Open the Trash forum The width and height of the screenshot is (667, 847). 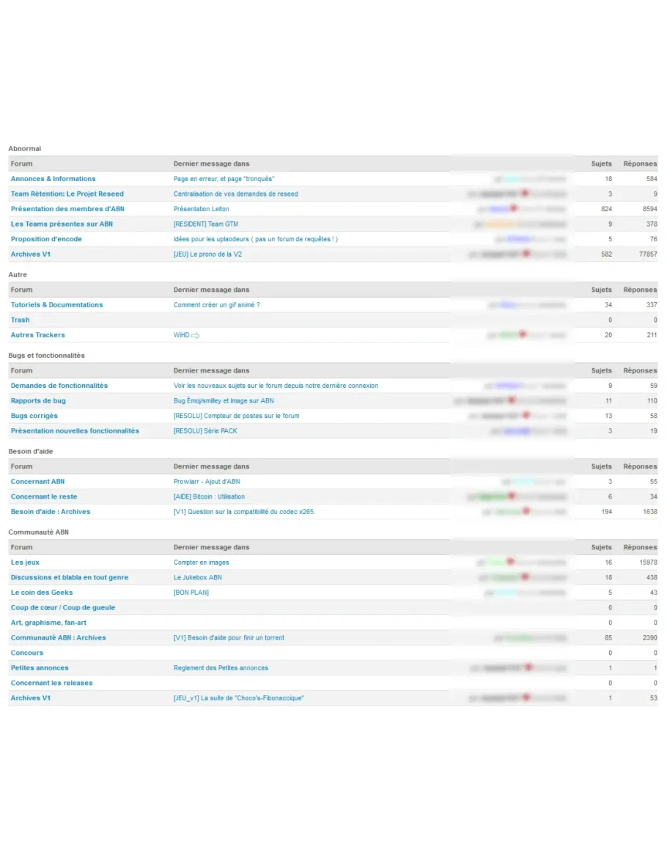(20, 320)
